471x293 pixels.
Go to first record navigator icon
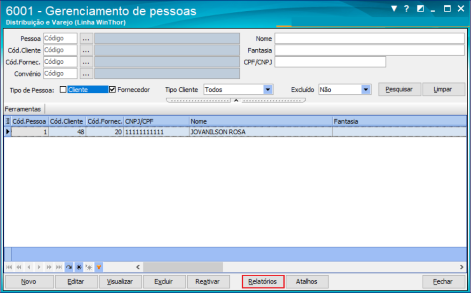tap(9, 267)
